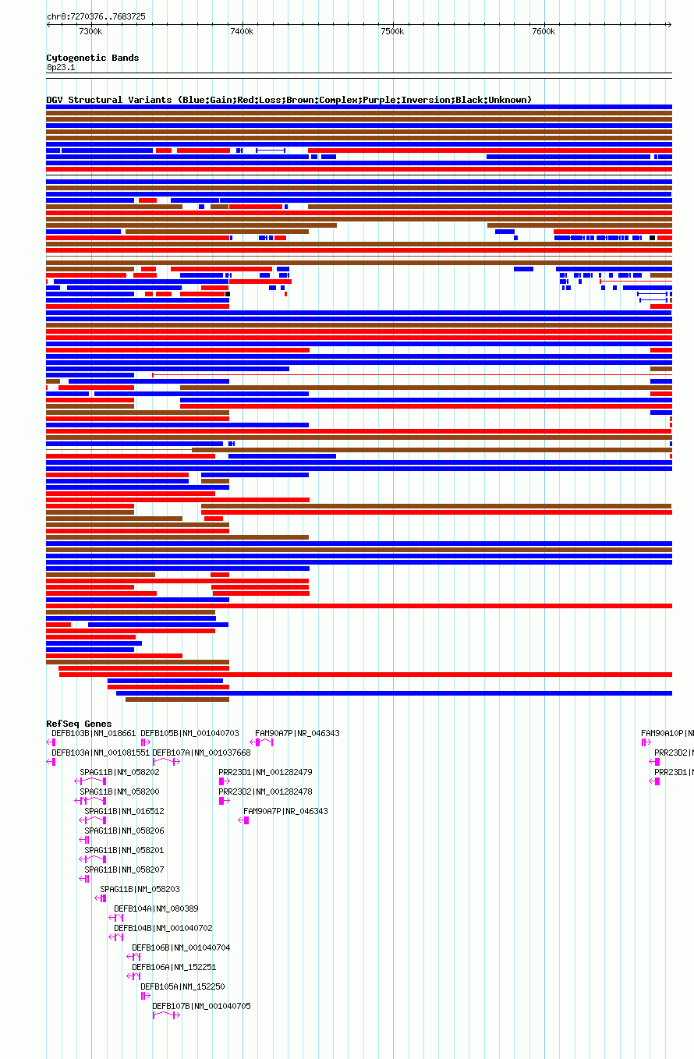Image resolution: width=694 pixels, height=1059 pixels.
Task: Select the Cytogenetic Bands track title
Action: pos(93,58)
